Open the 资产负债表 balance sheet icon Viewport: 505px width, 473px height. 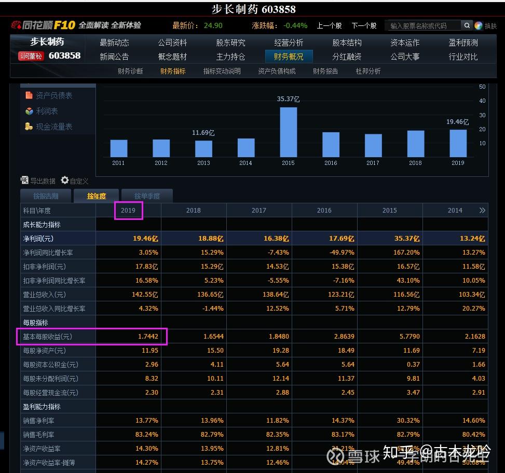pyautogui.click(x=29, y=95)
